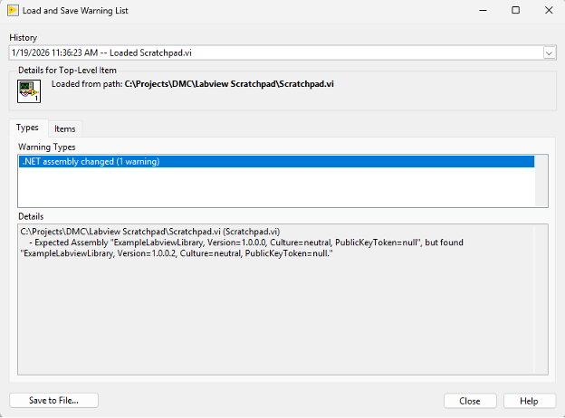Viewport: 565px width, 418px height.
Task: Minimize the Load and Save Warning List window
Action: [483, 11]
